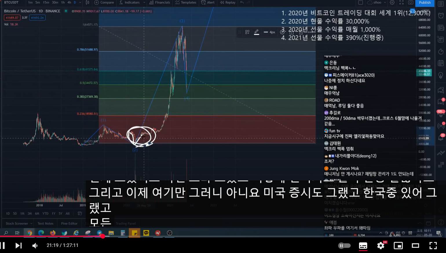Open the notifications bell sidebar icon
Screen dimensions: 446x253
click(441, 138)
